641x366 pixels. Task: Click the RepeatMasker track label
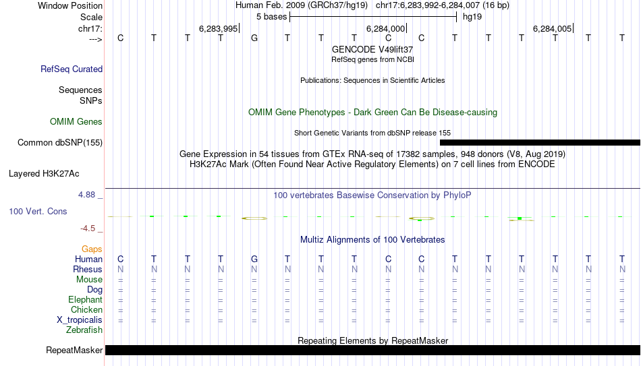tap(74, 350)
